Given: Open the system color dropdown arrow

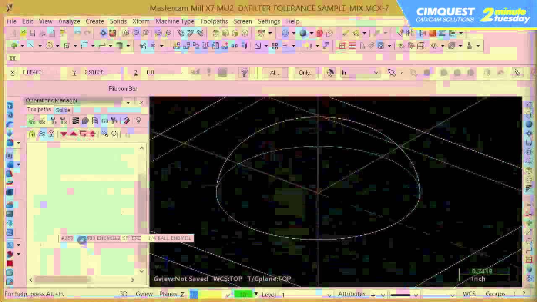Looking at the screenshot, I should [256, 294].
